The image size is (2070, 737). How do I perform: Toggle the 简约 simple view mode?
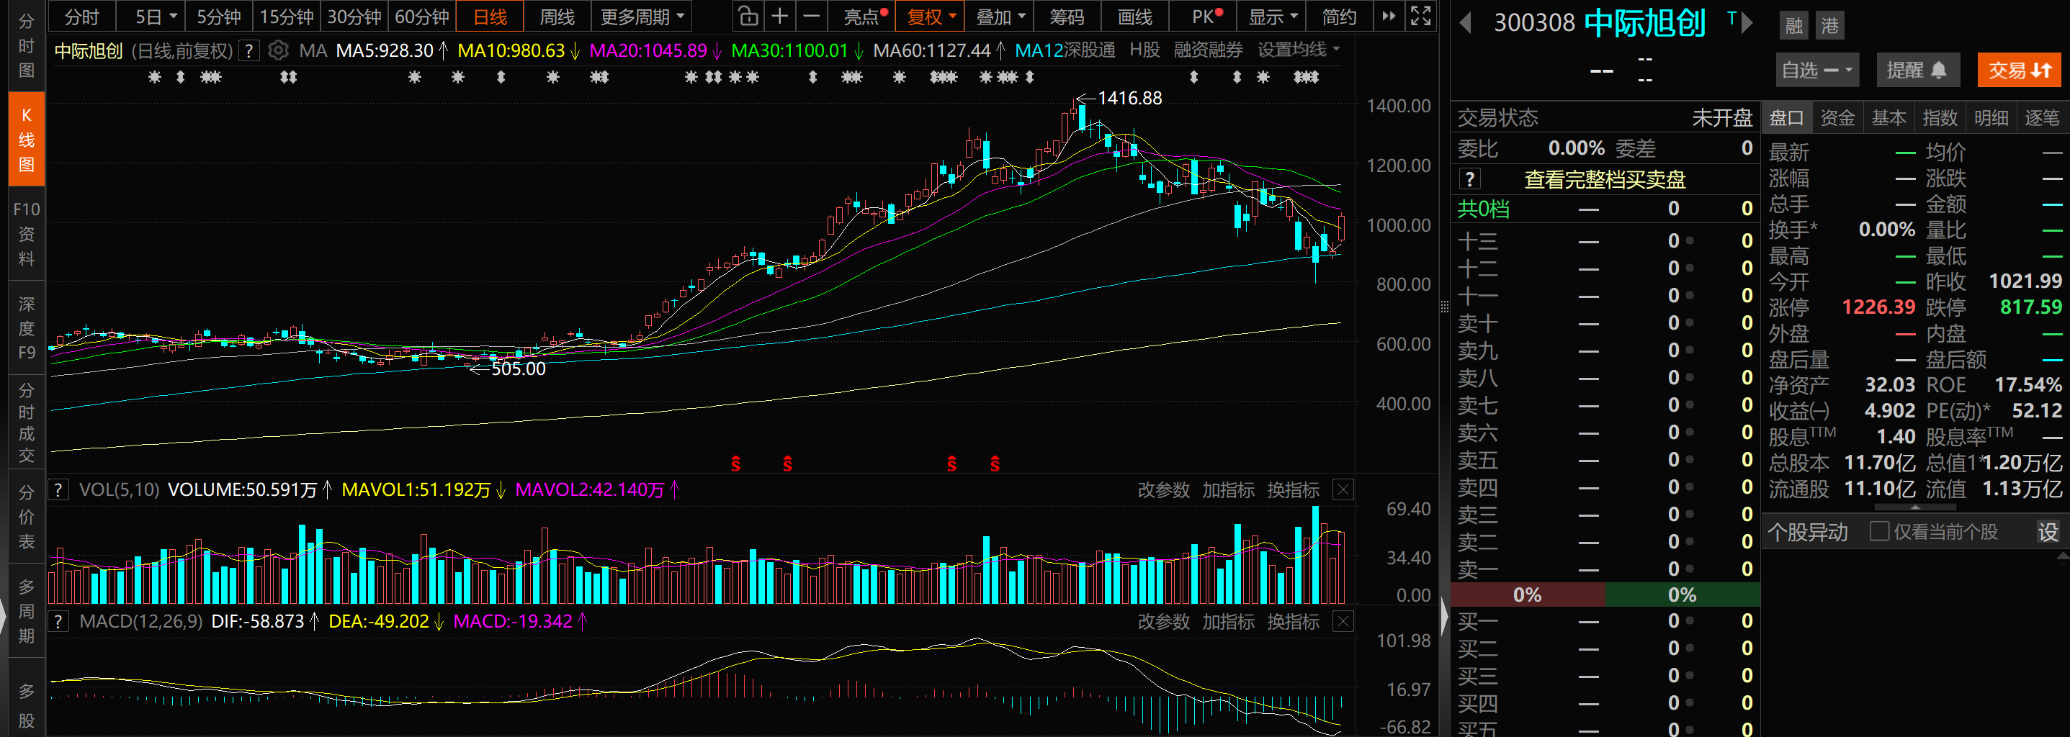tap(1339, 16)
